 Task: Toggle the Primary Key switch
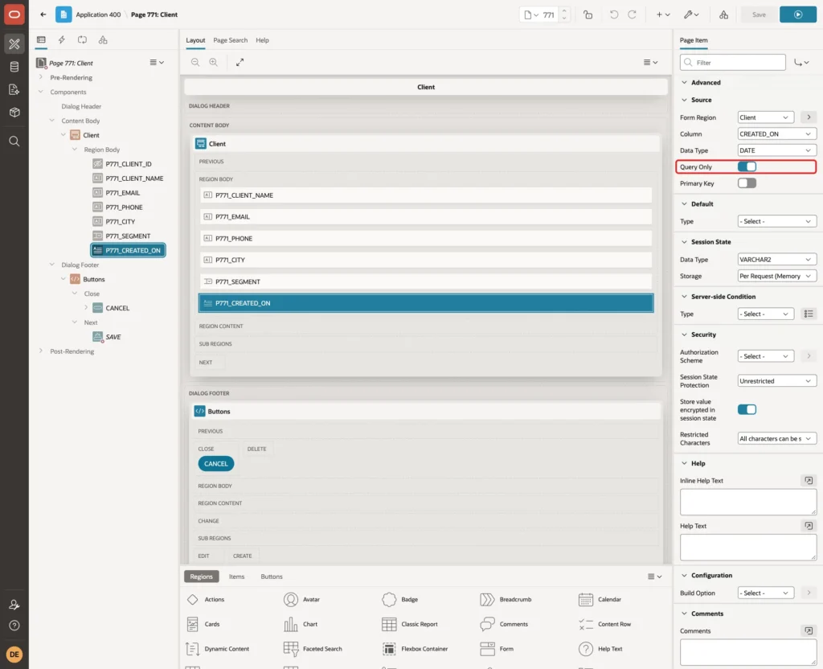(747, 183)
